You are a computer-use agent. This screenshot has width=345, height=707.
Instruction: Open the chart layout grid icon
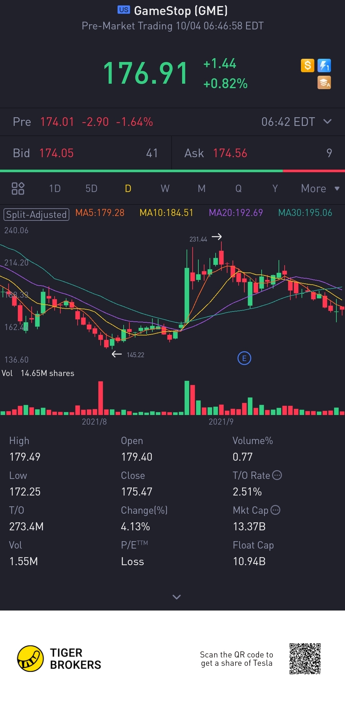point(18,188)
